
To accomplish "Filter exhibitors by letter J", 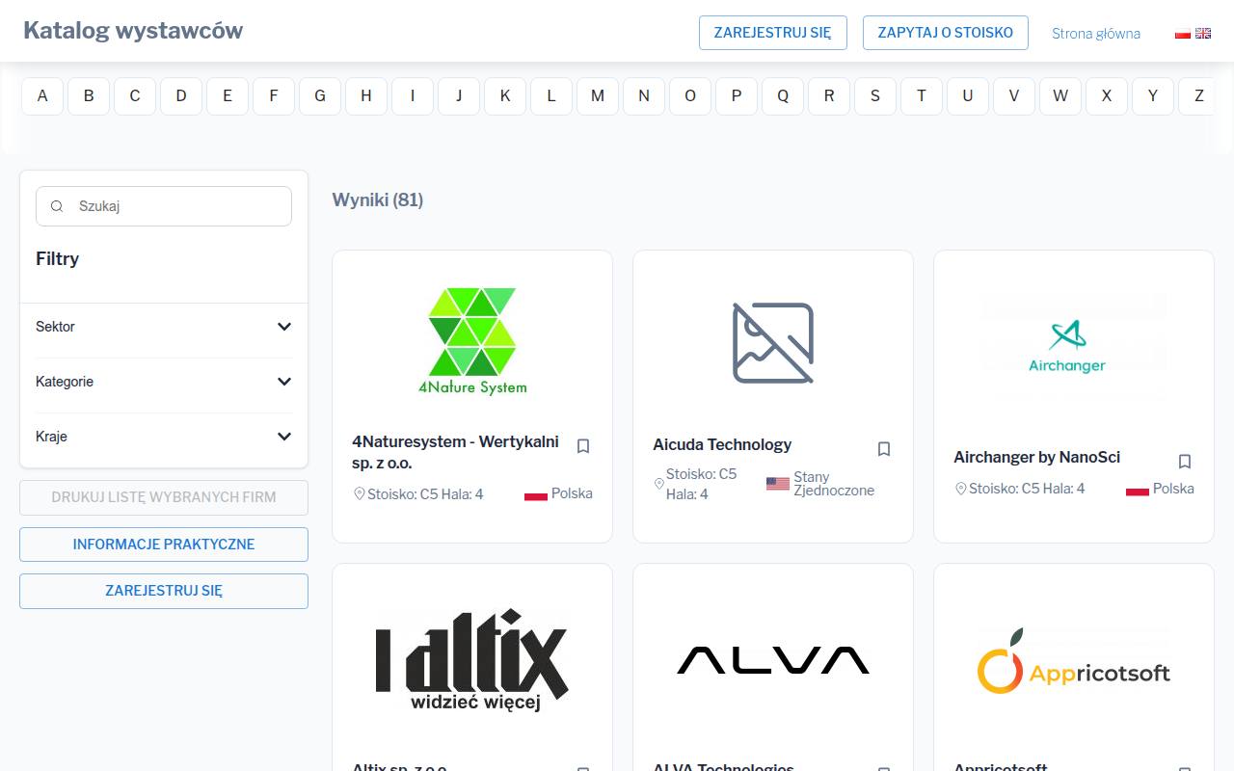I will point(459,96).
